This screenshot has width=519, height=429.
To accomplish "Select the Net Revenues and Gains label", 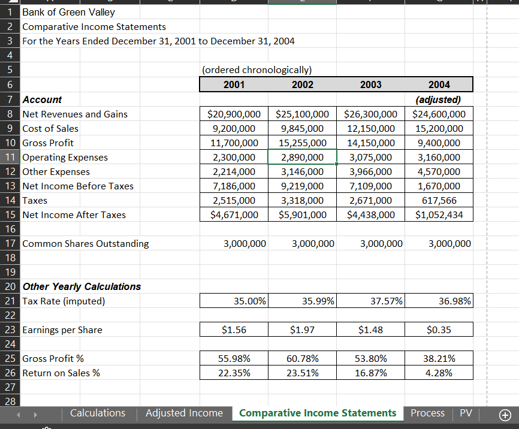I will coord(75,114).
